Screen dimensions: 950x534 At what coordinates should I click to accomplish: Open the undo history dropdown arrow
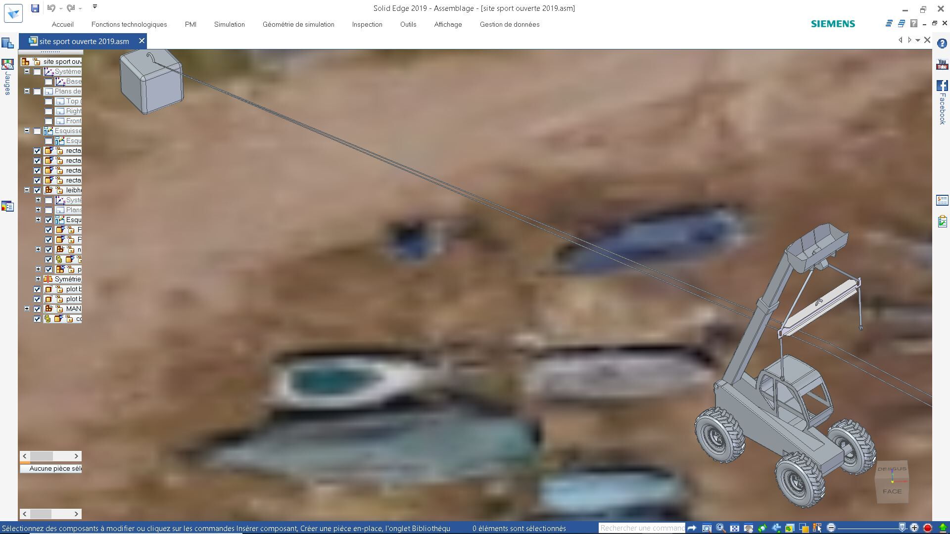pyautogui.click(x=60, y=8)
